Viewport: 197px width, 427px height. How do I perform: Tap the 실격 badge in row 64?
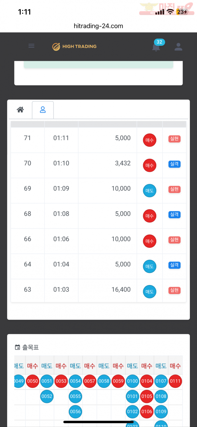[x=175, y=265]
